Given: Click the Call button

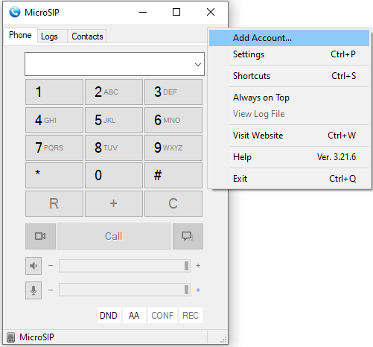Looking at the screenshot, I should point(114,236).
